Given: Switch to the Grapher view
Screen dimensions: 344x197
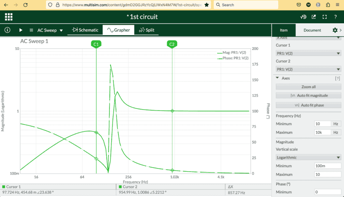Looking at the screenshot, I should point(119,30).
